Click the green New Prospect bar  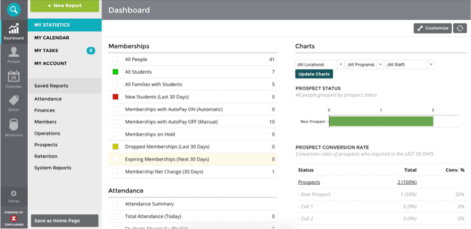click(380, 121)
